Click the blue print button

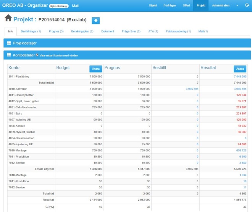(x=95, y=21)
